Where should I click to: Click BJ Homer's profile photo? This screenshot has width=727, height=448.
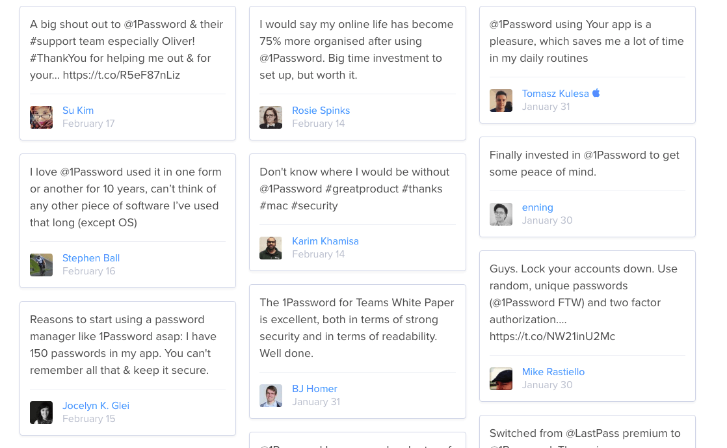tap(271, 395)
